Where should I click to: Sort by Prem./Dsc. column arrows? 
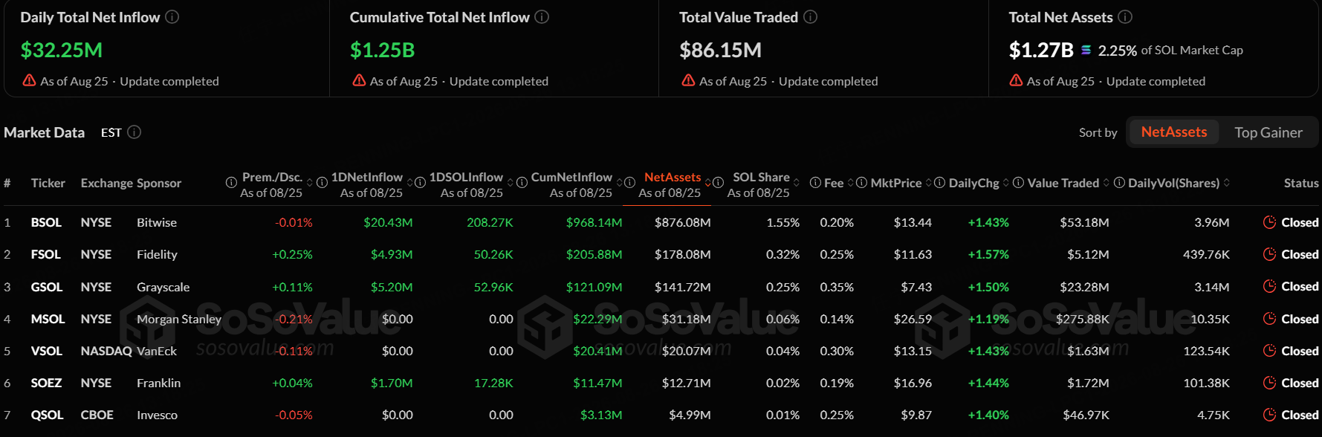pos(310,183)
